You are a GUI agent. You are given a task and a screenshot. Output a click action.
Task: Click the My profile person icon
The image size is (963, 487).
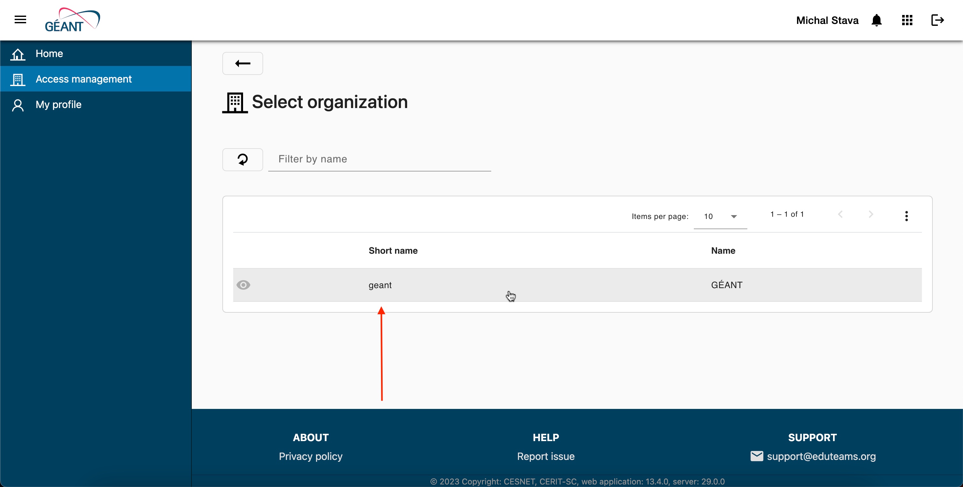click(x=18, y=105)
